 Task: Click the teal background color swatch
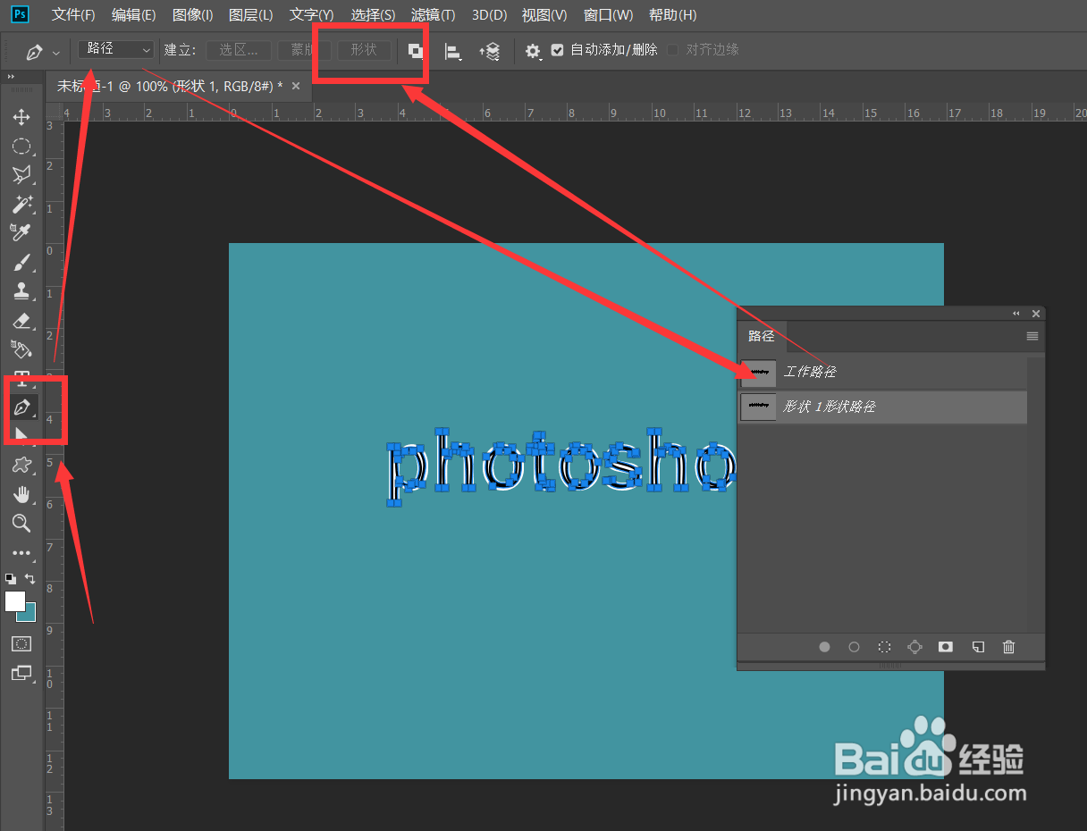29,615
